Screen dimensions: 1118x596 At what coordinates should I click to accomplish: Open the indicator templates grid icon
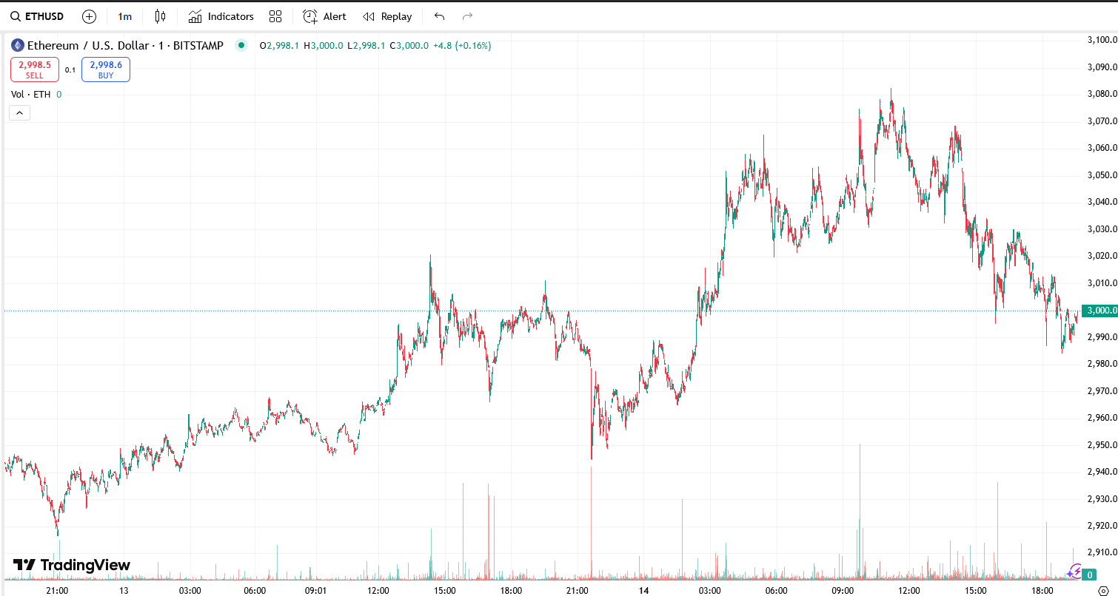pyautogui.click(x=275, y=16)
